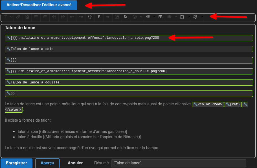The height and width of the screenshot is (168, 257).
Task: Click sentence "Le talon de lance est une pointe..."
Action: point(98,104)
